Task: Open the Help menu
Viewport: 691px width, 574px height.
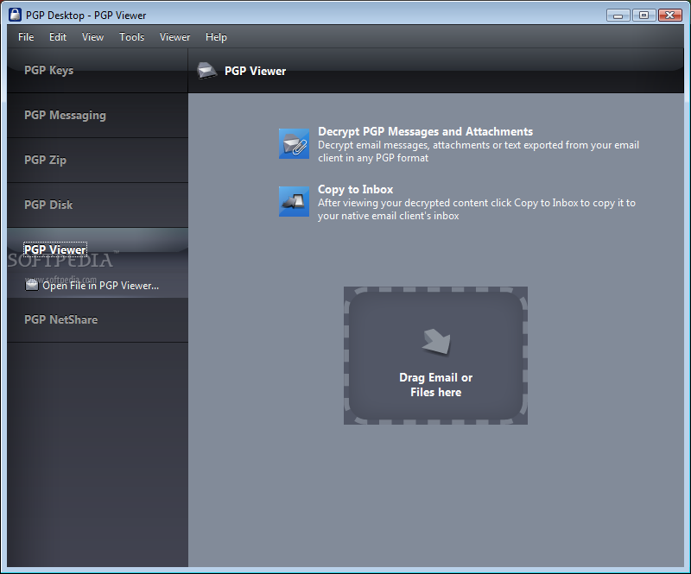Action: pos(216,37)
